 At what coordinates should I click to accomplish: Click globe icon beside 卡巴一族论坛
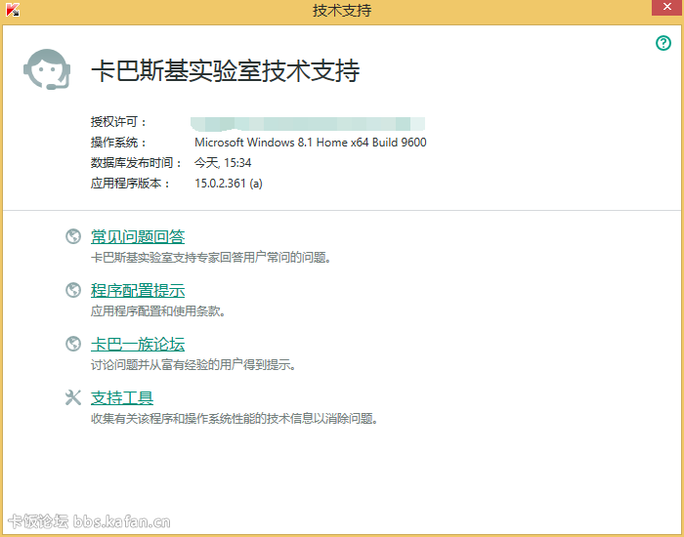point(73,344)
